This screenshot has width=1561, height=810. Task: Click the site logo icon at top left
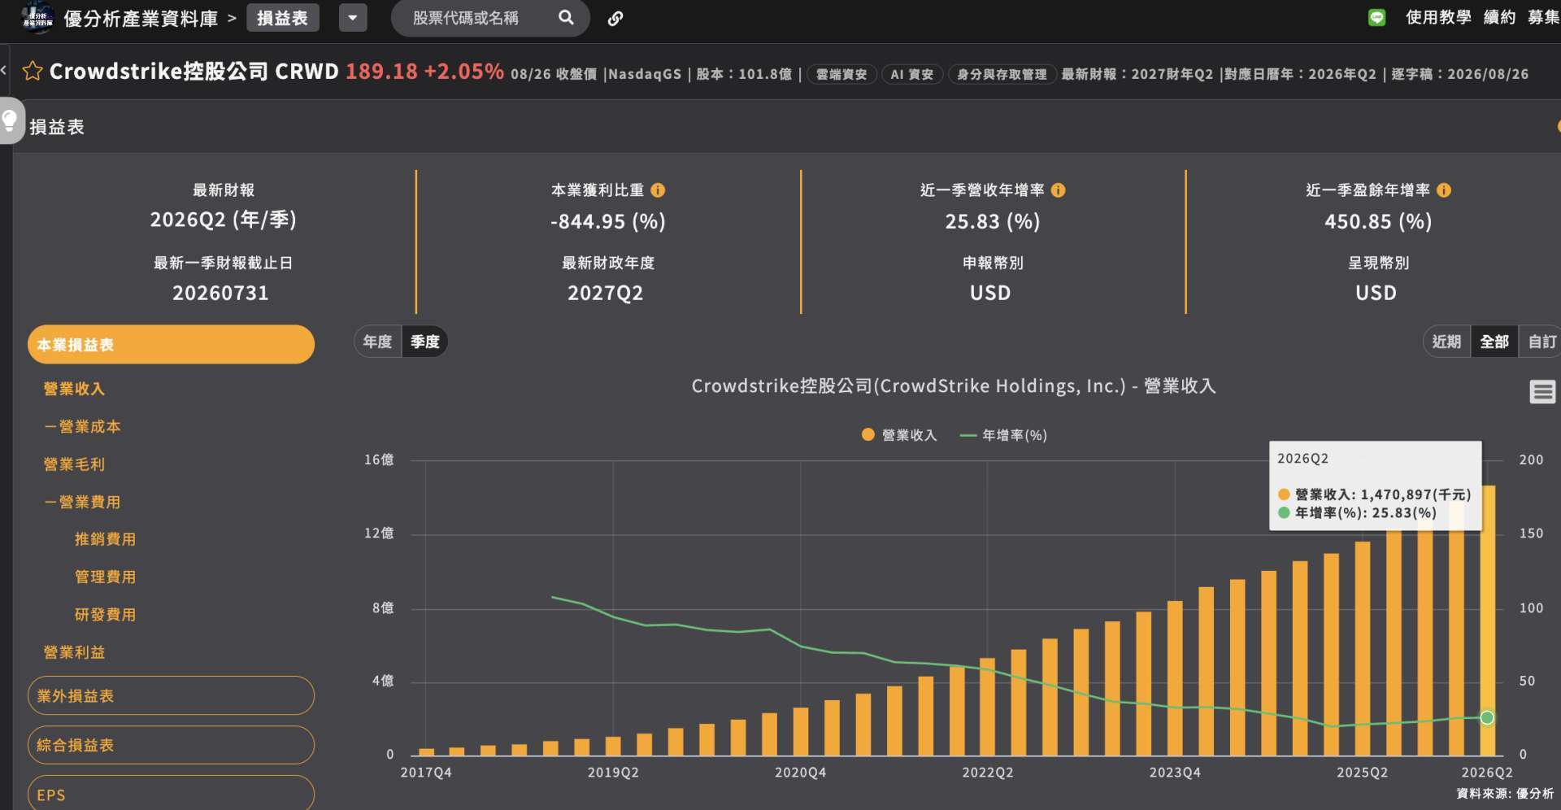pyautogui.click(x=37, y=17)
